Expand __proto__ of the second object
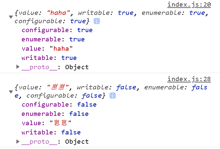The height and width of the screenshot is (149, 220). tap(18, 141)
